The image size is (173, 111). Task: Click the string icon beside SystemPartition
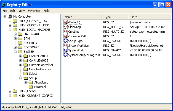tap(66, 45)
